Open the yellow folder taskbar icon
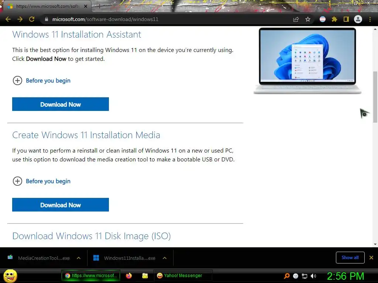The height and width of the screenshot is (283, 378). (145, 276)
